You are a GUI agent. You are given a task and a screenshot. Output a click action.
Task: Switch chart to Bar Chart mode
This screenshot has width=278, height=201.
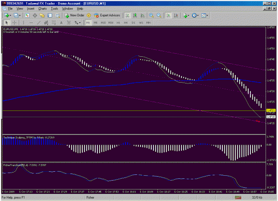127,16
